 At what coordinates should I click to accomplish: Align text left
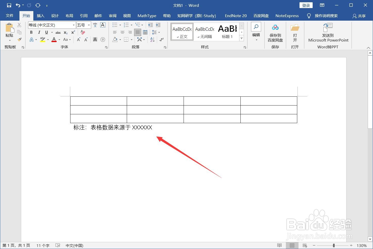115,32
